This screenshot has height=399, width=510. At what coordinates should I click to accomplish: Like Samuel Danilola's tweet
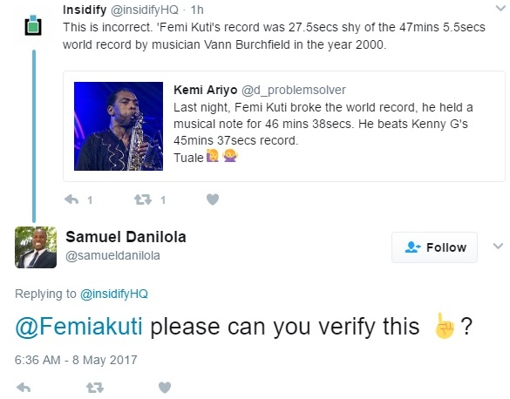tap(165, 388)
